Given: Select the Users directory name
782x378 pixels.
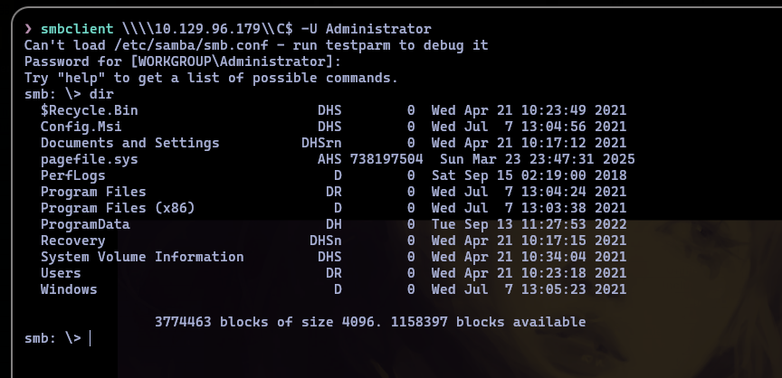Looking at the screenshot, I should click(x=61, y=273).
